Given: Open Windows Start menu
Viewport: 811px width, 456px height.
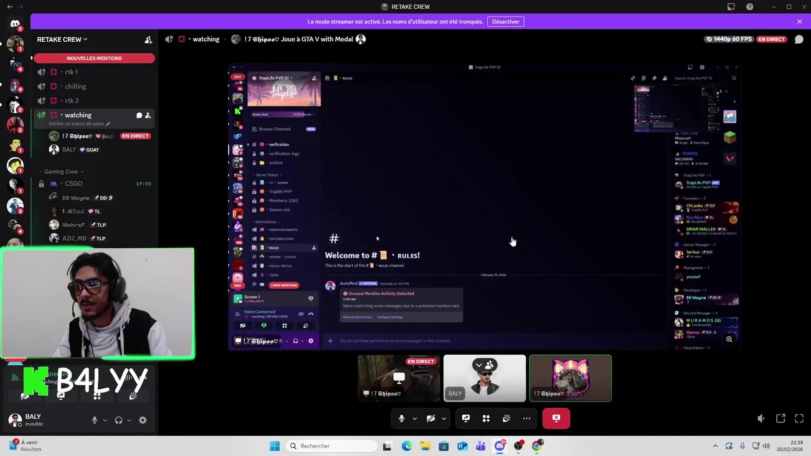Looking at the screenshot, I should [x=274, y=446].
